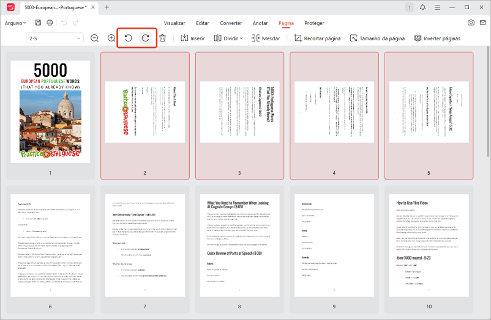The height and width of the screenshot is (320, 491).
Task: Click the app logo icon
Action: (x=10, y=7)
